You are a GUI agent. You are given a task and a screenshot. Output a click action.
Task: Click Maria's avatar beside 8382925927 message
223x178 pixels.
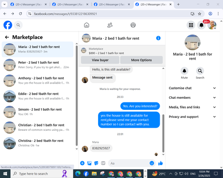(x=85, y=149)
